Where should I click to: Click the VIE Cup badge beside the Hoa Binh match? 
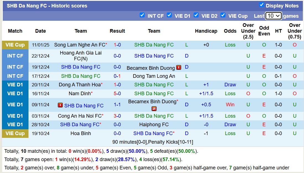coord(15,133)
